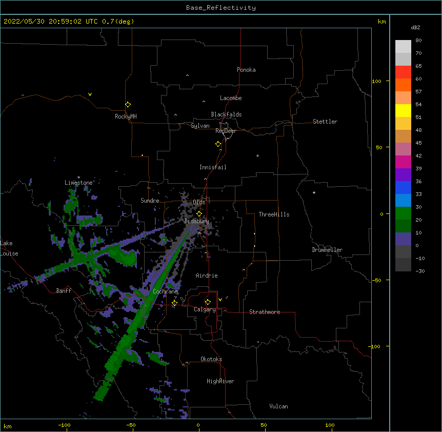442x432 pixels.
Task: Click the timestamp 2022/05/30 20:59:02 UTC
Action: [x=51, y=22]
